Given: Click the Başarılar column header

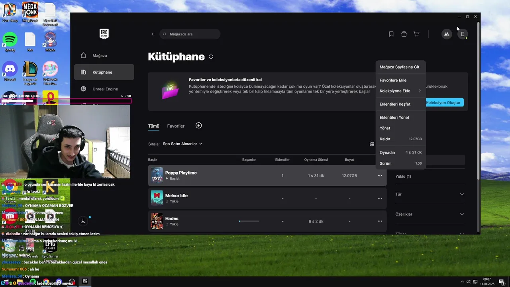Looking at the screenshot, I should (249, 160).
